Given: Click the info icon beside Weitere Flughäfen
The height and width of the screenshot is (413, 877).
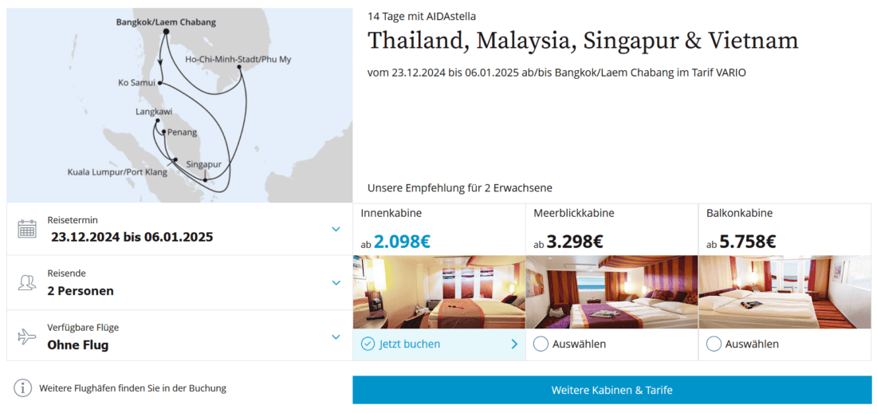Looking at the screenshot, I should 24,388.
